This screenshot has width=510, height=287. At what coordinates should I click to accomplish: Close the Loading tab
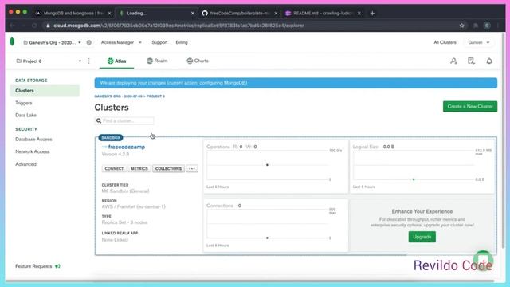coord(193,13)
